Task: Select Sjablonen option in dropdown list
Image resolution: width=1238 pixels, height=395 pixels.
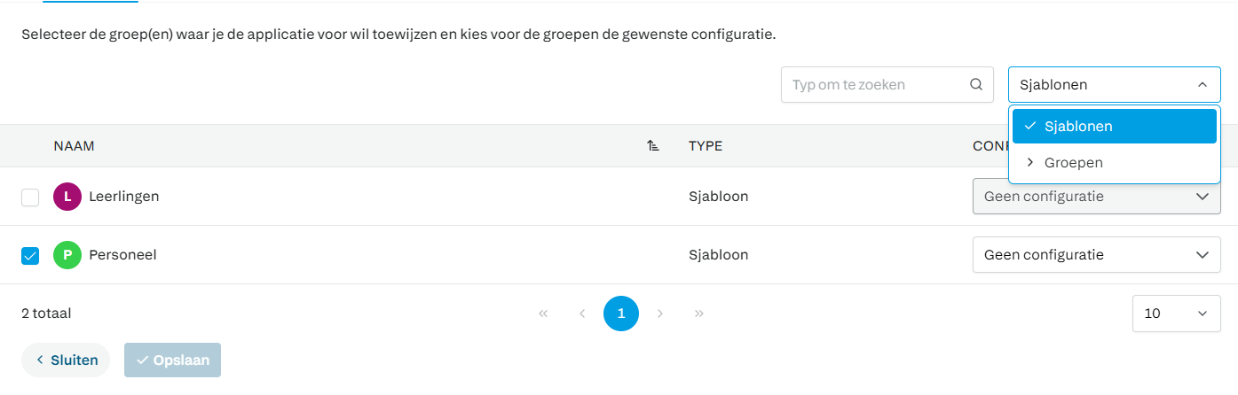Action: pyautogui.click(x=1114, y=126)
